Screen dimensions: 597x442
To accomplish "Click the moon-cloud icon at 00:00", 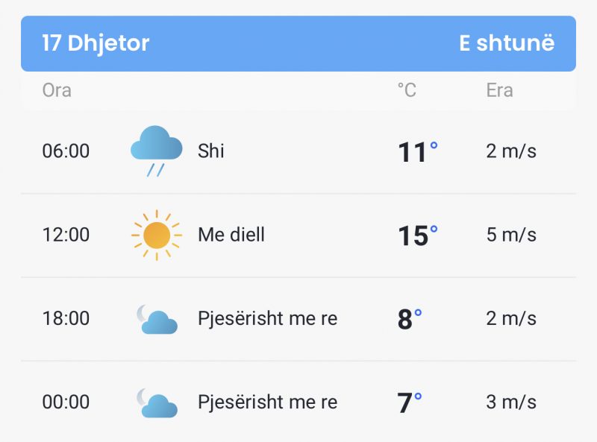I will tap(157, 402).
